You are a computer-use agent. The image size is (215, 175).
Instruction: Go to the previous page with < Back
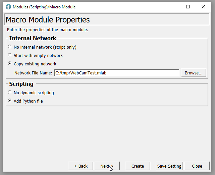click(80, 166)
